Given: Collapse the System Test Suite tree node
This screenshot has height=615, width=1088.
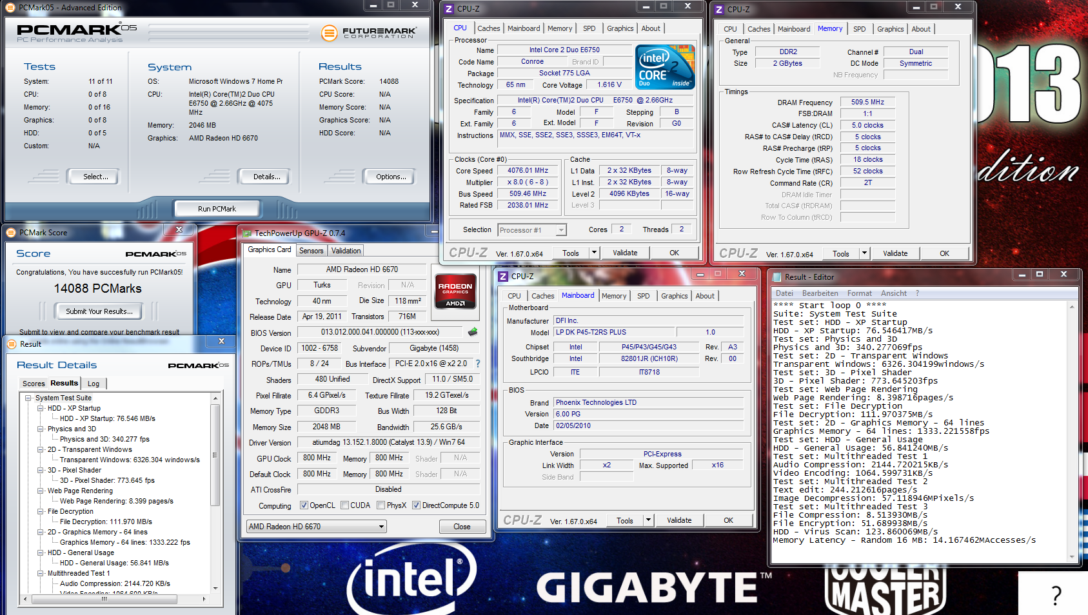Looking at the screenshot, I should click(x=28, y=398).
